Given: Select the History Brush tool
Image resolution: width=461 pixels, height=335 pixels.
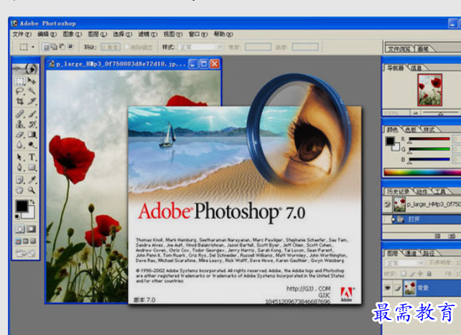Looking at the screenshot, I should (x=32, y=124).
